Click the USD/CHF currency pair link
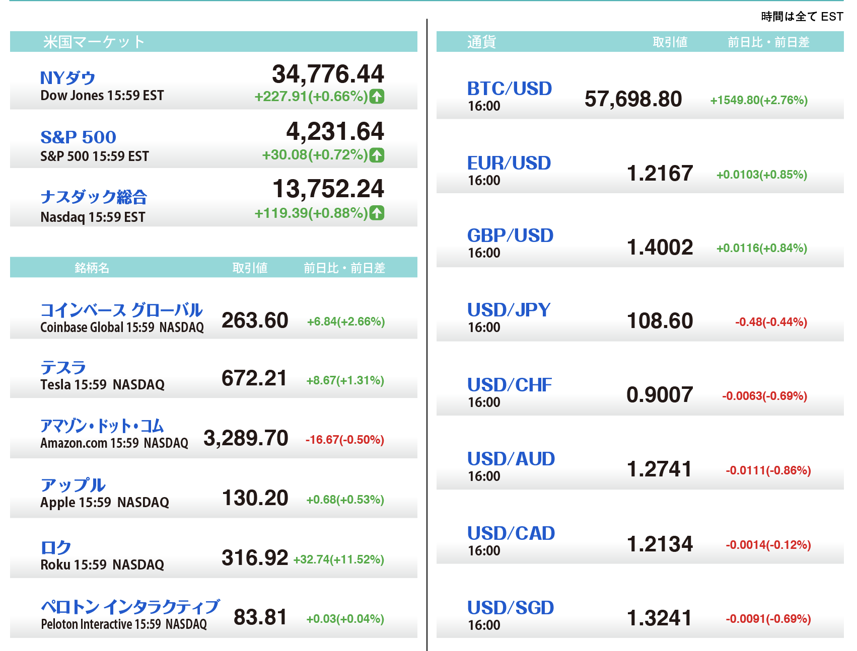The height and width of the screenshot is (651, 857). coord(510,385)
